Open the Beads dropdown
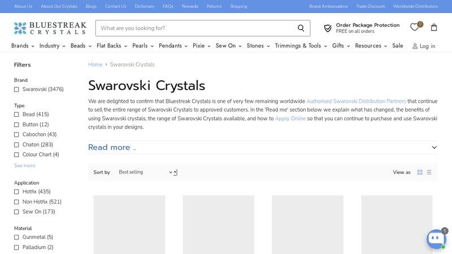This screenshot has width=452, height=254. click(81, 46)
